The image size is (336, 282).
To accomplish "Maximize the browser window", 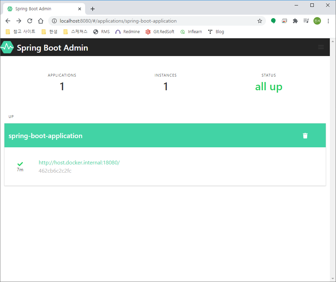I will 312,5.
